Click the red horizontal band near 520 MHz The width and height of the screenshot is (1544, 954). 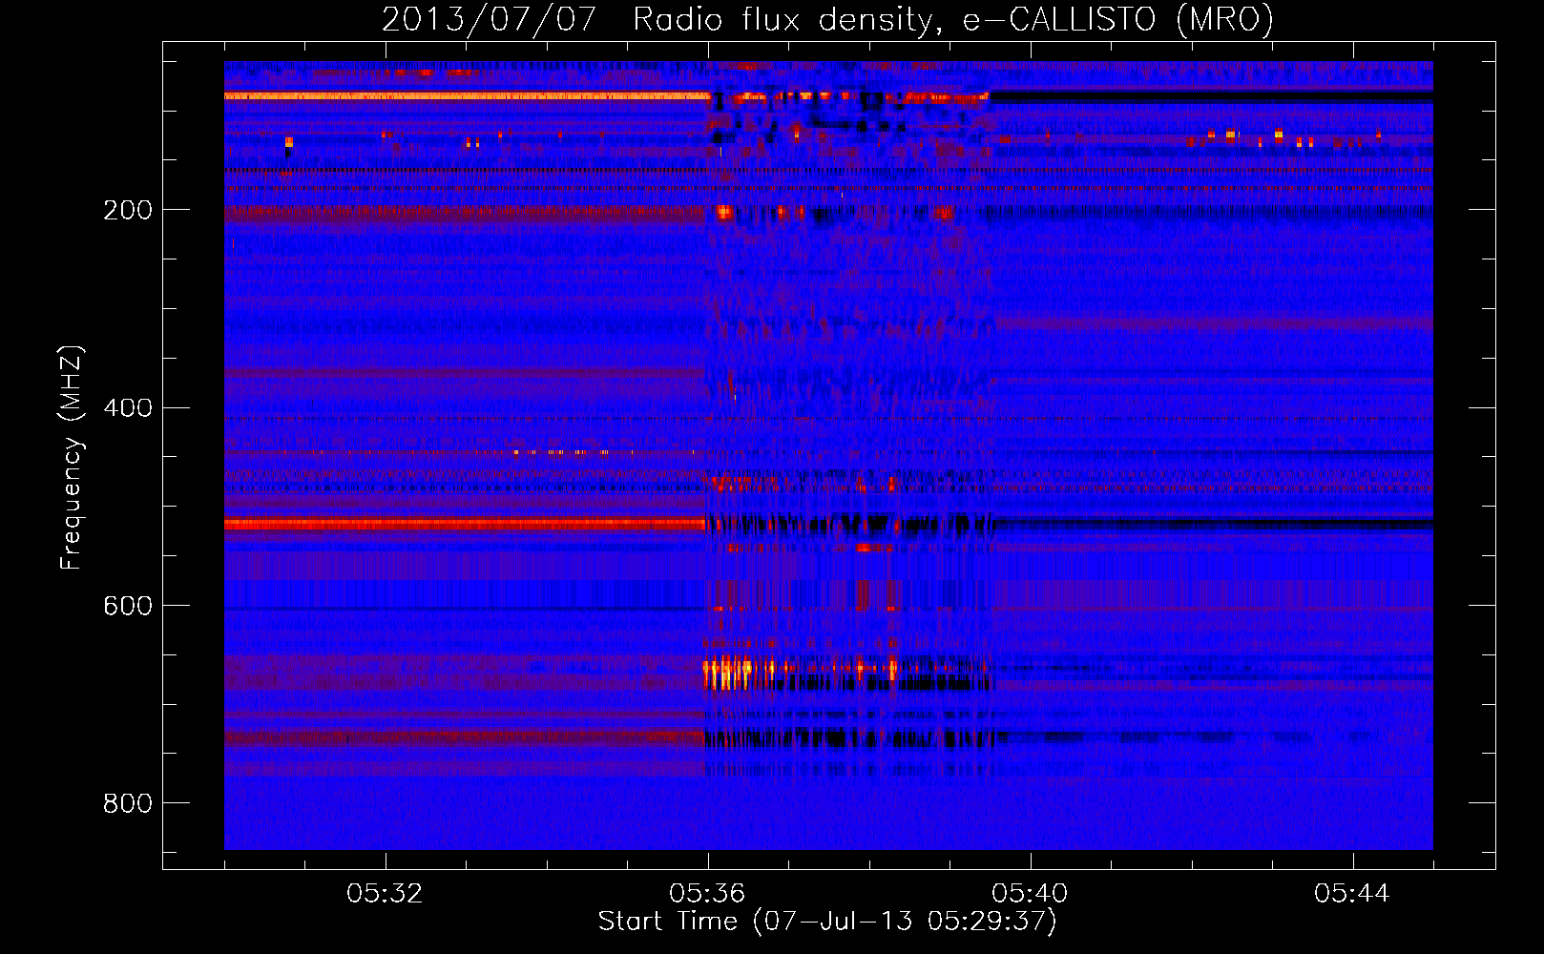465,524
